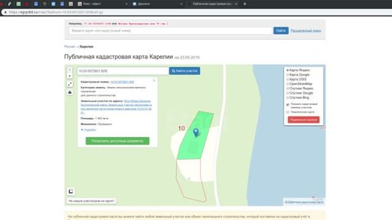Click the blue location pin on the parcel
392x220 pixels.
click(x=196, y=132)
